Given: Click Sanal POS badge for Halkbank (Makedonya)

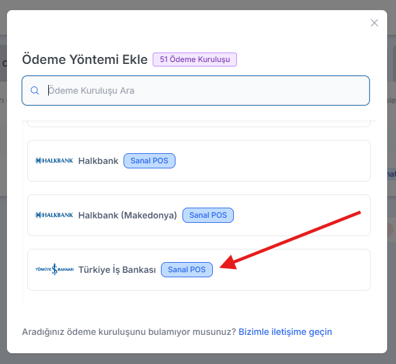Looking at the screenshot, I should tap(208, 215).
